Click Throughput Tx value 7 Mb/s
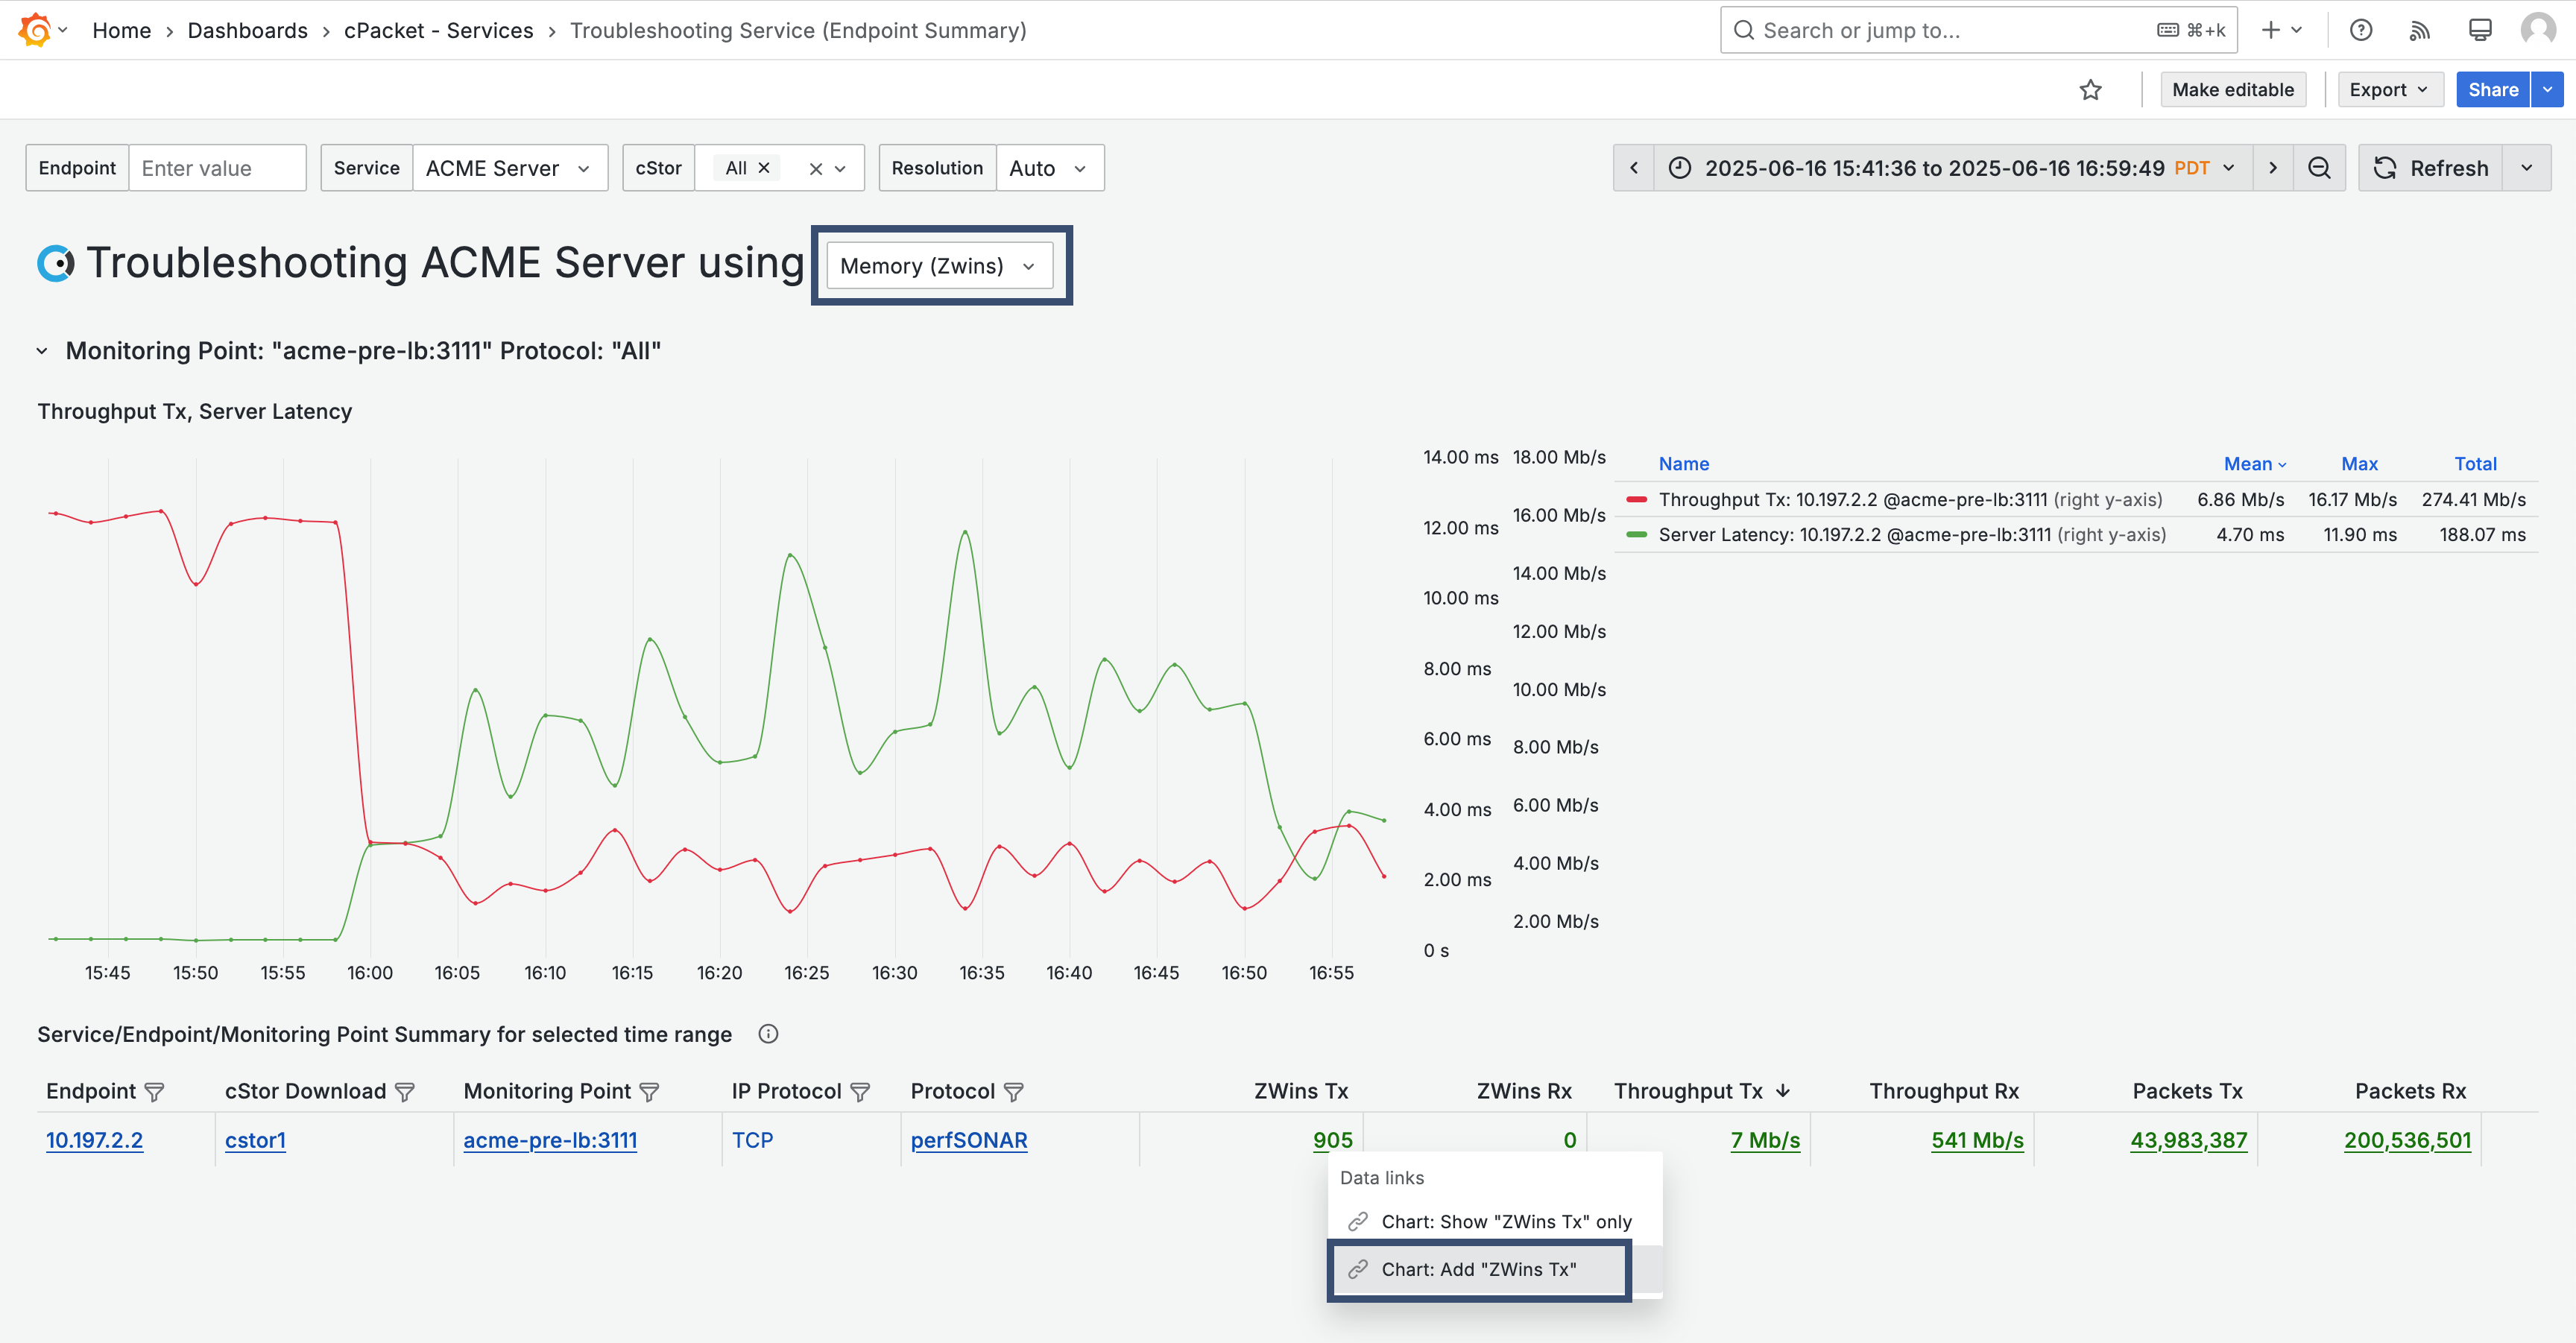This screenshot has width=2576, height=1343. point(1765,1140)
